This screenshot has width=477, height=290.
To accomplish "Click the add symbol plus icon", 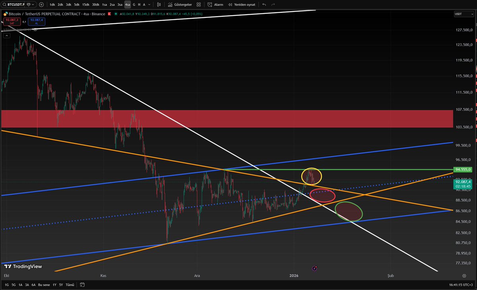I will [41, 5].
